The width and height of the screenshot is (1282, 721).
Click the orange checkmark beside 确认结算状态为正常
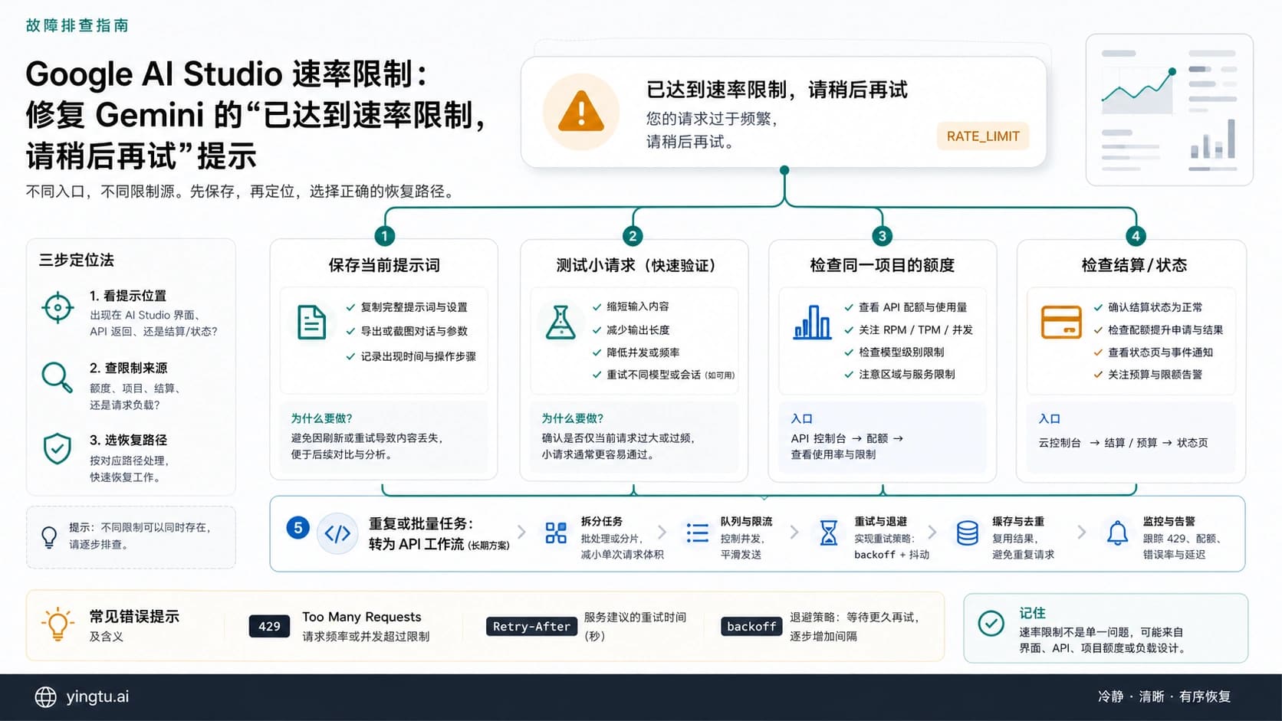(1098, 307)
